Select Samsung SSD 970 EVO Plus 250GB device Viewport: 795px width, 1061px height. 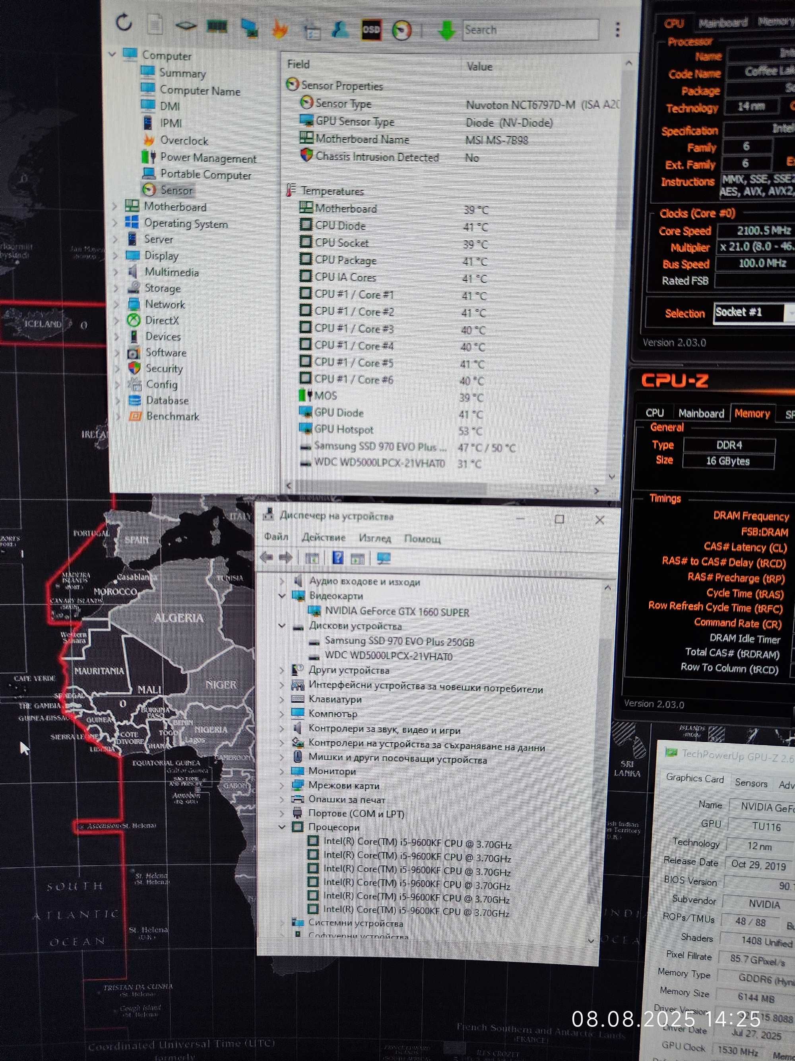point(399,641)
